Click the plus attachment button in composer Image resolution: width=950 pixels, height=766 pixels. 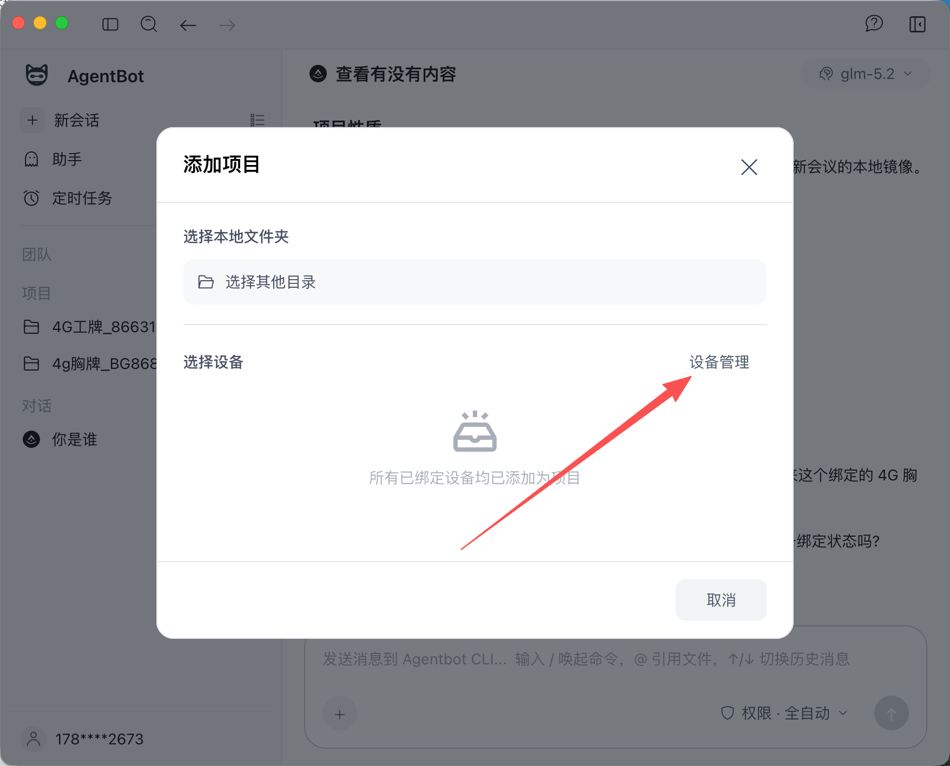340,713
